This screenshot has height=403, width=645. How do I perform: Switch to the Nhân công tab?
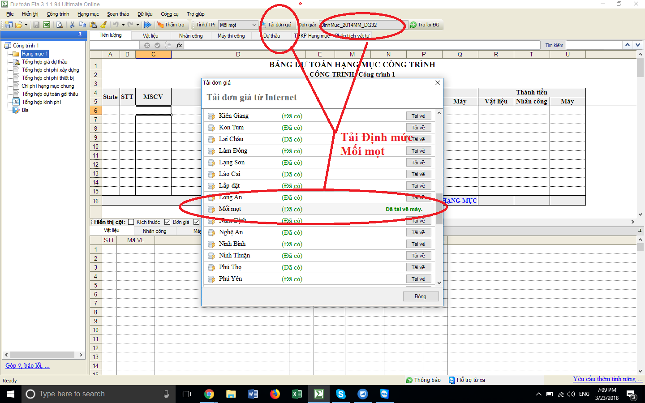pos(191,36)
